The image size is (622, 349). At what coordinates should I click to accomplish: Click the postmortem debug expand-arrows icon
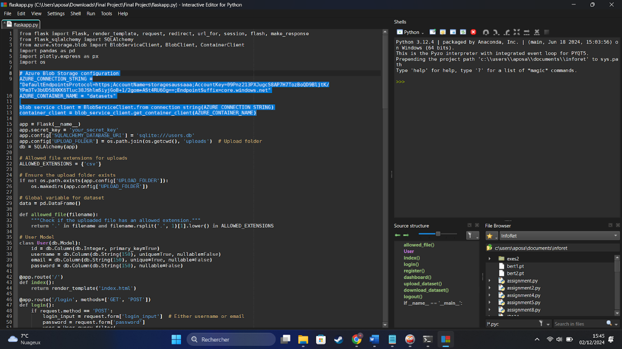tap(517, 32)
